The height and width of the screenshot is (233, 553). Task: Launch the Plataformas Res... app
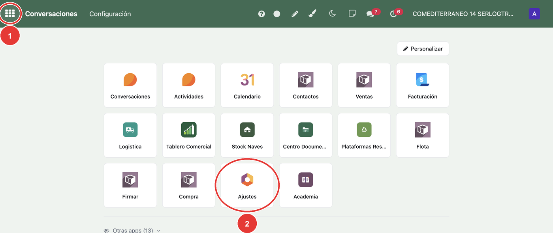click(364, 135)
